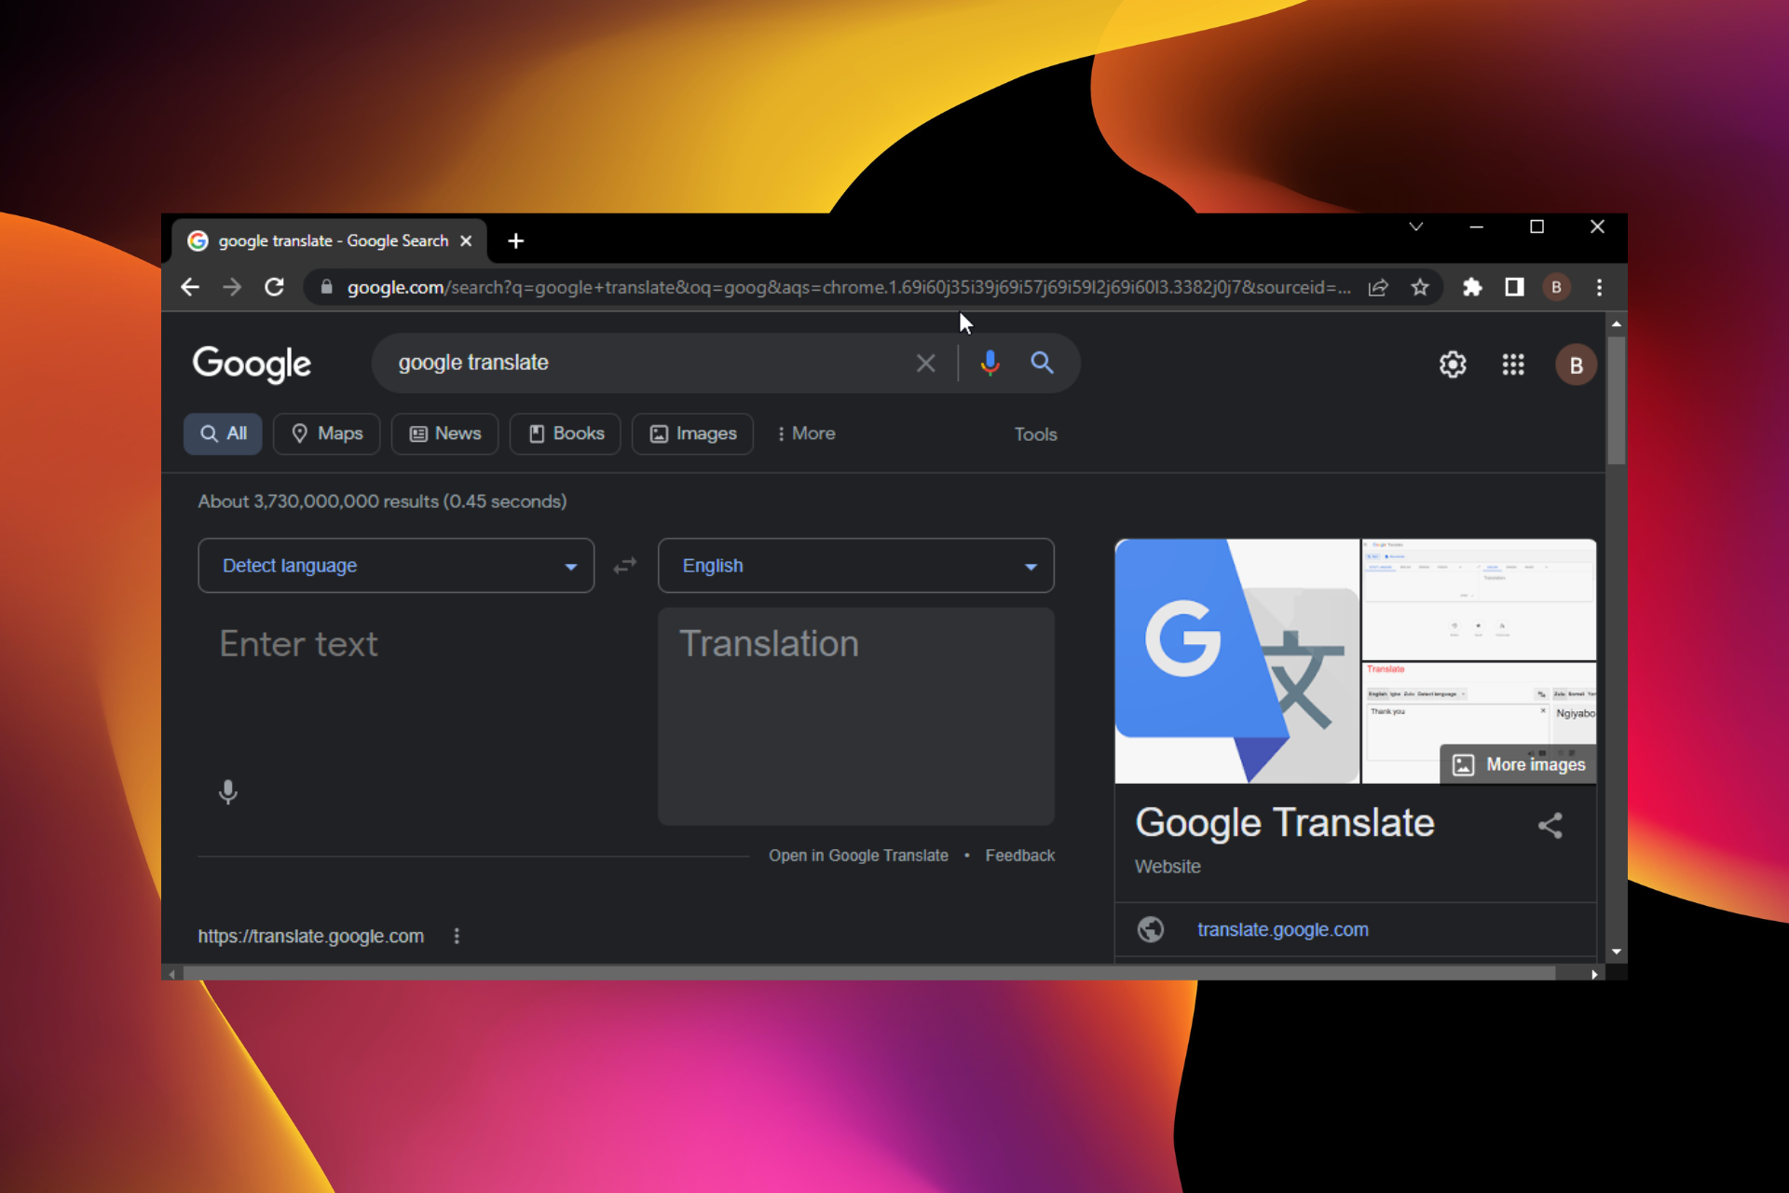Open the top-right translate screenshot thumbnail
The width and height of the screenshot is (1789, 1193).
click(1479, 599)
